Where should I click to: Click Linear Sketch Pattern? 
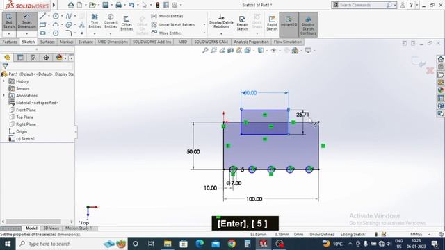pyautogui.click(x=173, y=25)
